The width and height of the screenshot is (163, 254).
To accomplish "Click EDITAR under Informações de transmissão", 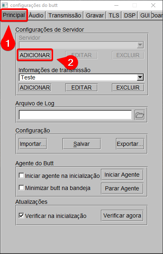I will pyautogui.click(x=81, y=88).
